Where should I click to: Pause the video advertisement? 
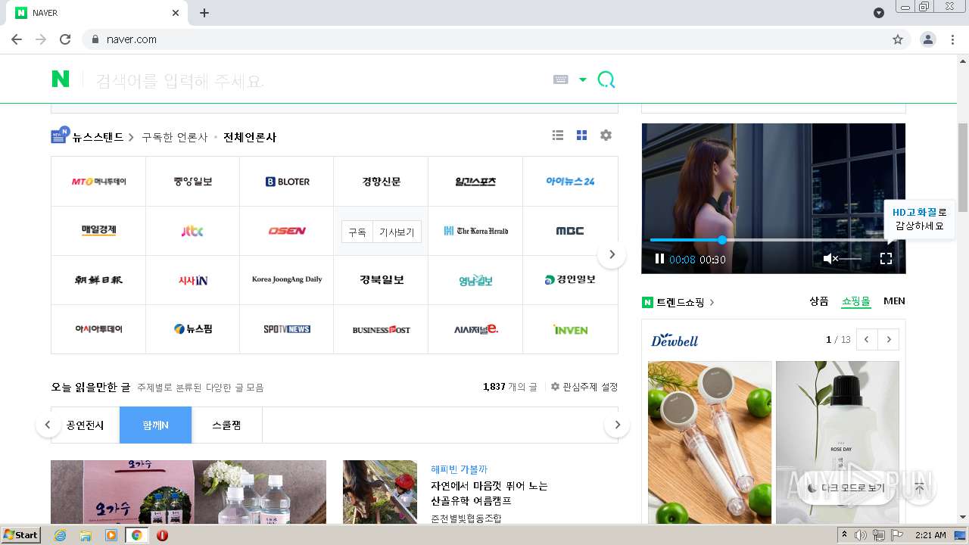pos(659,259)
